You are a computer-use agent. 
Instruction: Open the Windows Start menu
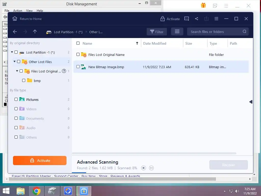(6, 191)
